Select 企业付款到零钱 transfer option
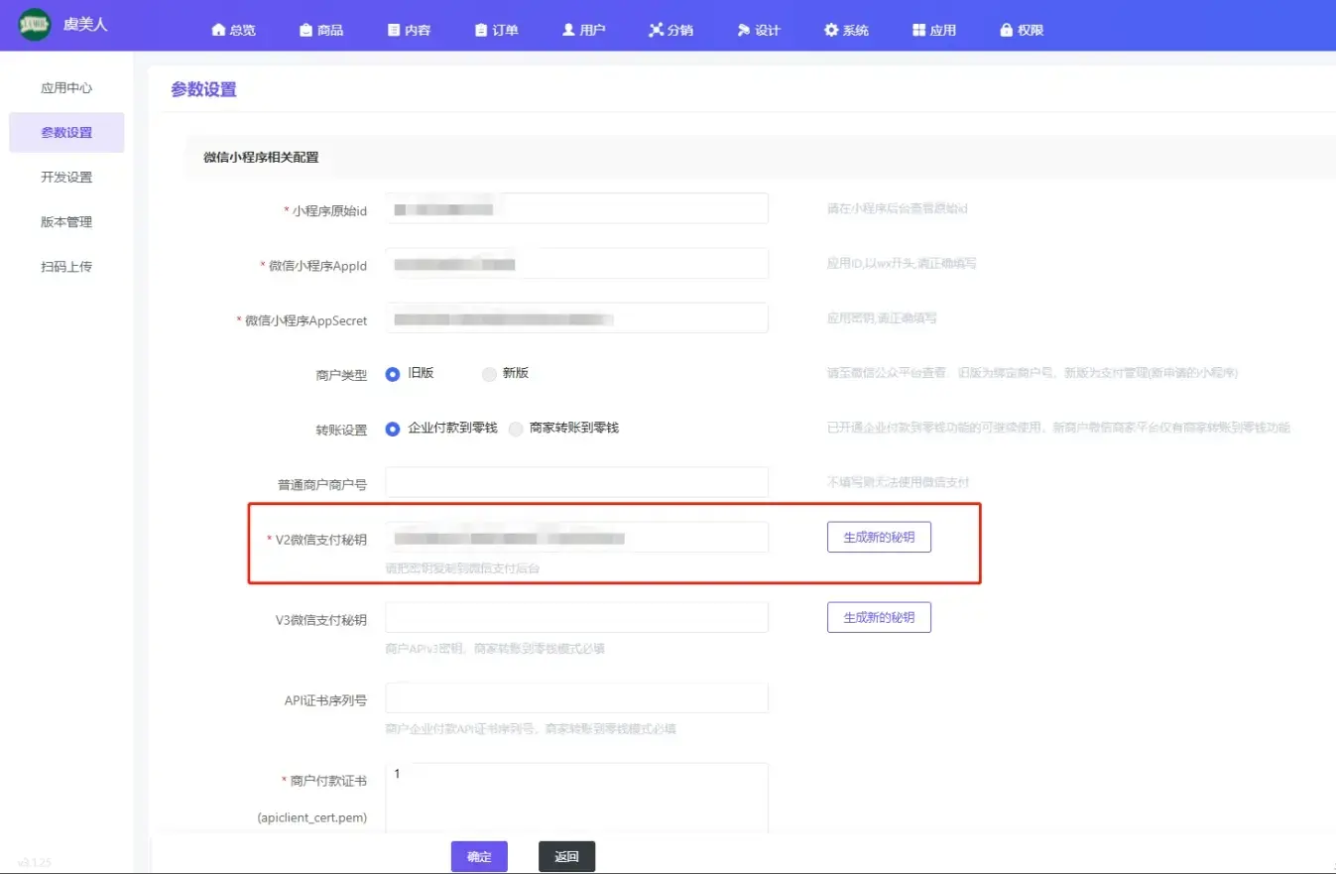Viewport: 1336px width, 874px height. (x=393, y=429)
